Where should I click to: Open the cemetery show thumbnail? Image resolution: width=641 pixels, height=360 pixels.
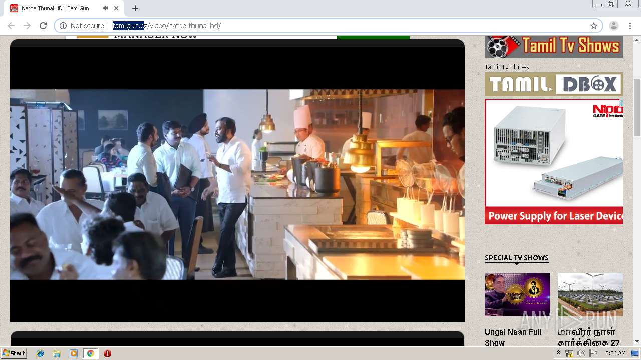(x=590, y=294)
